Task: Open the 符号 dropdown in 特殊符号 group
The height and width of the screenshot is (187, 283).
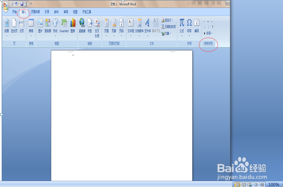Action: (x=208, y=33)
